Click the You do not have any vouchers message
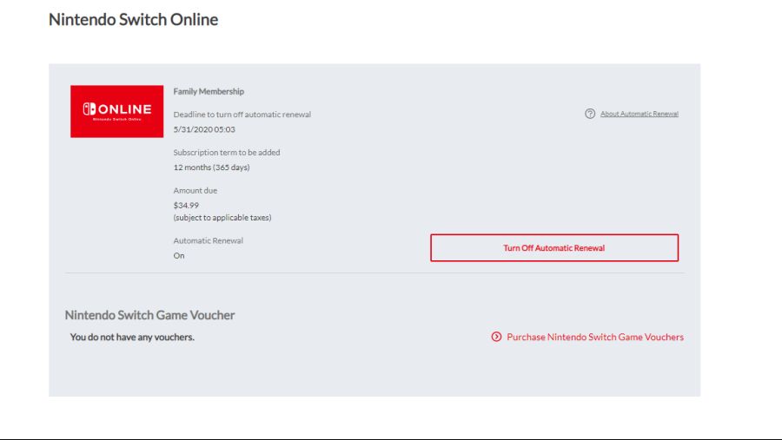Screen dimensions: 782x440 coord(132,337)
